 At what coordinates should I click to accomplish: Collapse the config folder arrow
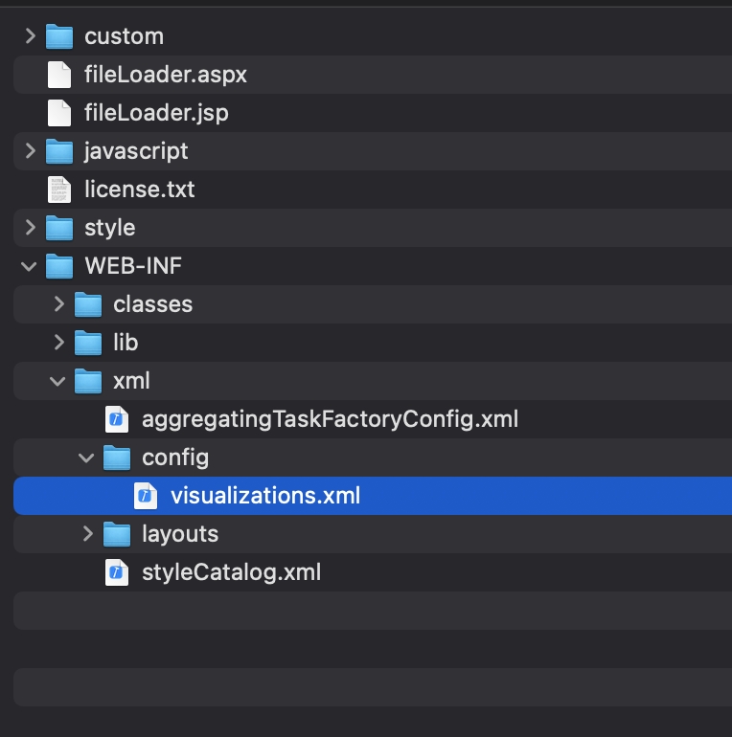(87, 458)
